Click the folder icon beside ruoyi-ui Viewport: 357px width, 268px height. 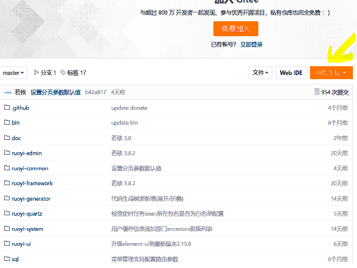tap(7, 243)
